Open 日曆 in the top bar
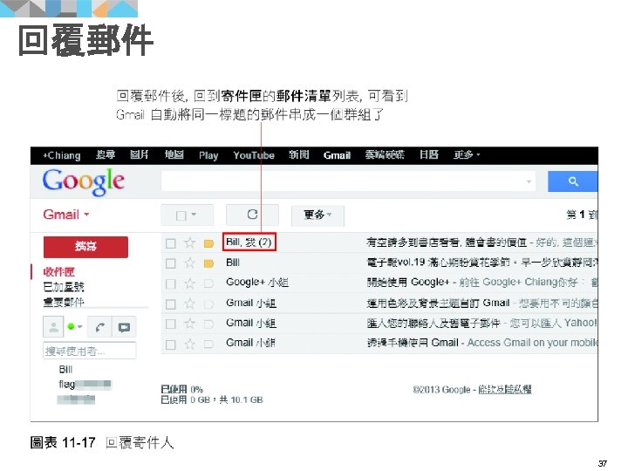The height and width of the screenshot is (471, 628). [x=429, y=154]
